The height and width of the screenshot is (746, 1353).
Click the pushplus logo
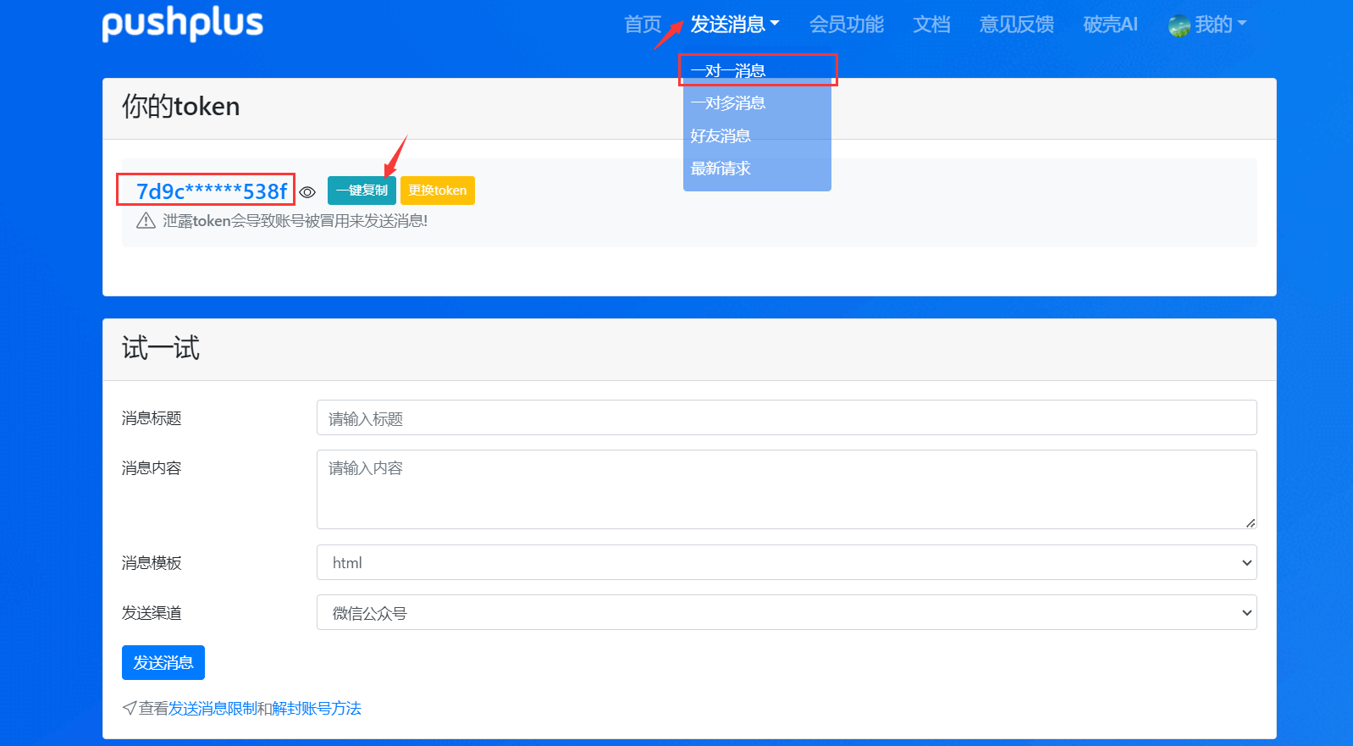[x=182, y=24]
